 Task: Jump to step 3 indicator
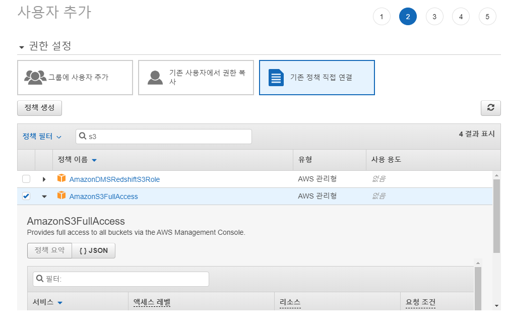(x=434, y=17)
